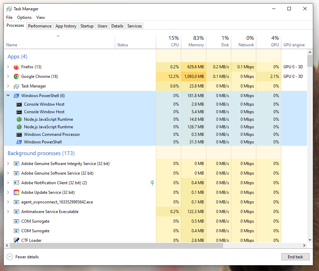Click the End task button
This screenshot has height=271, width=319.
(295, 257)
